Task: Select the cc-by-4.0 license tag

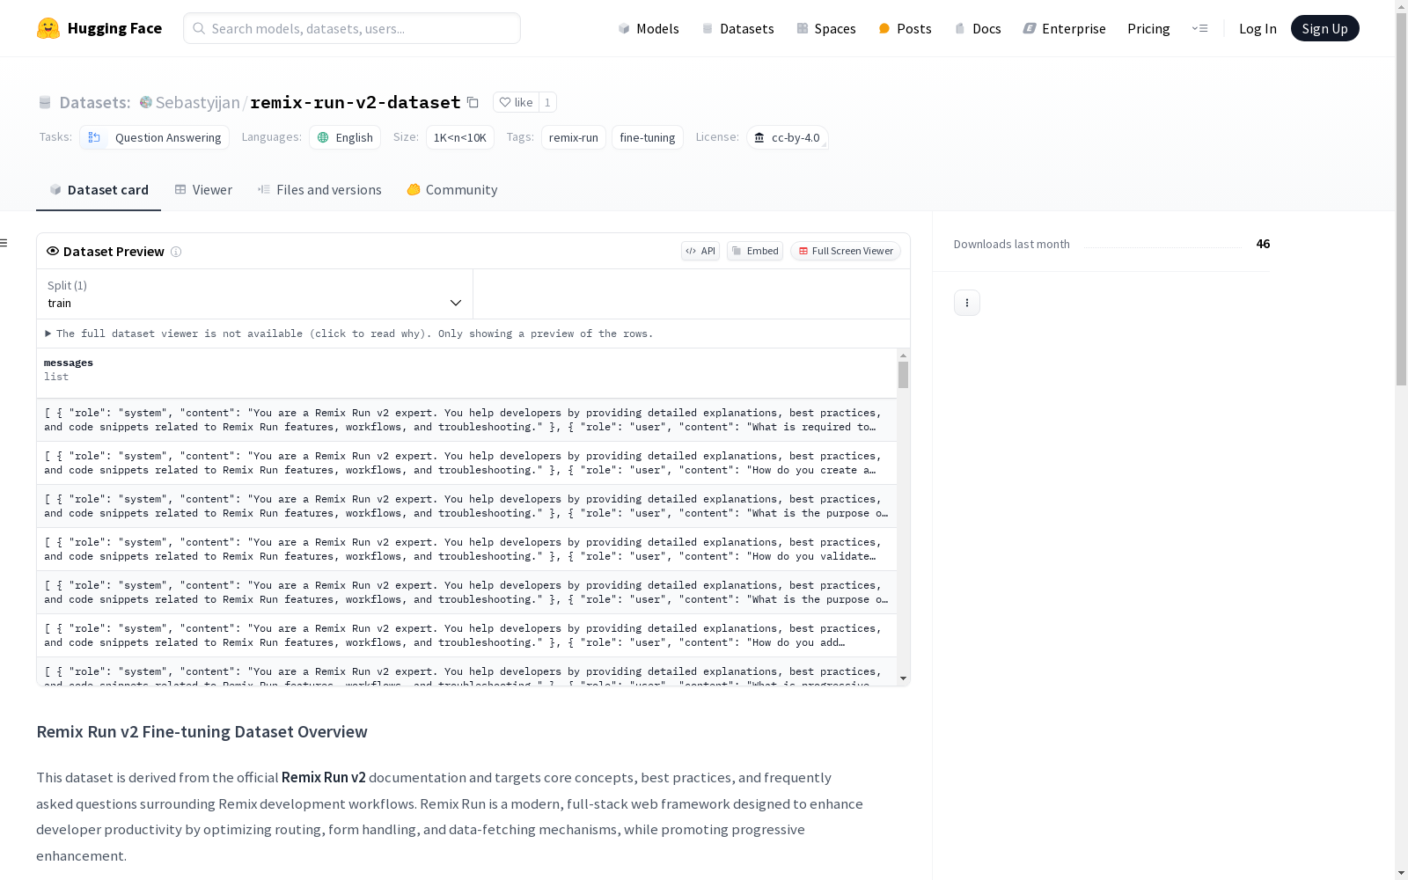Action: click(x=788, y=137)
